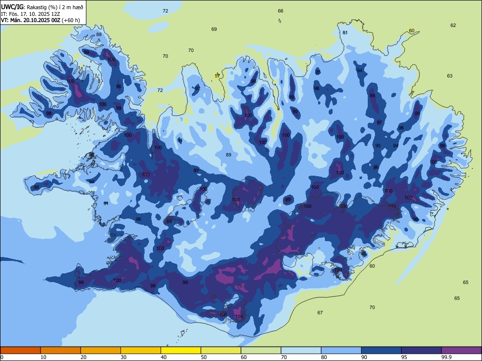The width and height of the screenshot is (482, 361).
Task: Select the light orange 20–30 legend swatch
Action: coord(101,350)
